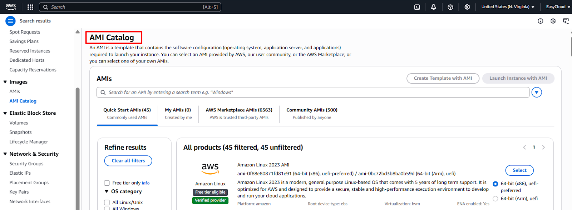Image resolution: width=572 pixels, height=210 pixels.
Task: Click the magnifier icon in AMI search box
Action: [103, 92]
